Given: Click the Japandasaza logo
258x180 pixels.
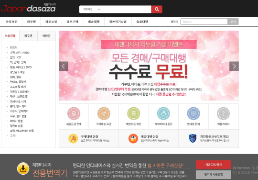Looking at the screenshot, I should tap(28, 8).
